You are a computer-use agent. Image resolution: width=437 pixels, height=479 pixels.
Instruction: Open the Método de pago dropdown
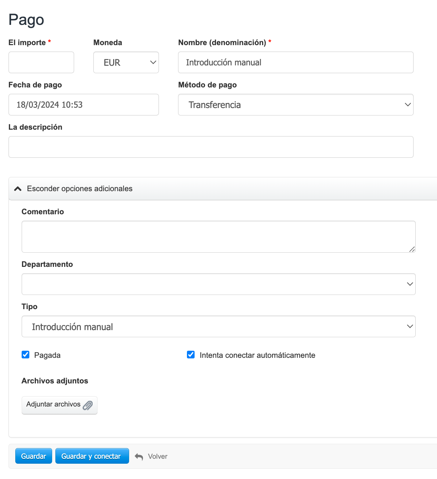click(295, 105)
